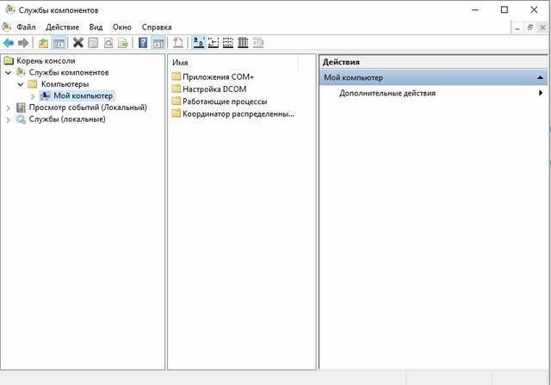Go forward with the gray right arrow
Image resolution: width=551 pixels, height=385 pixels.
[23, 43]
